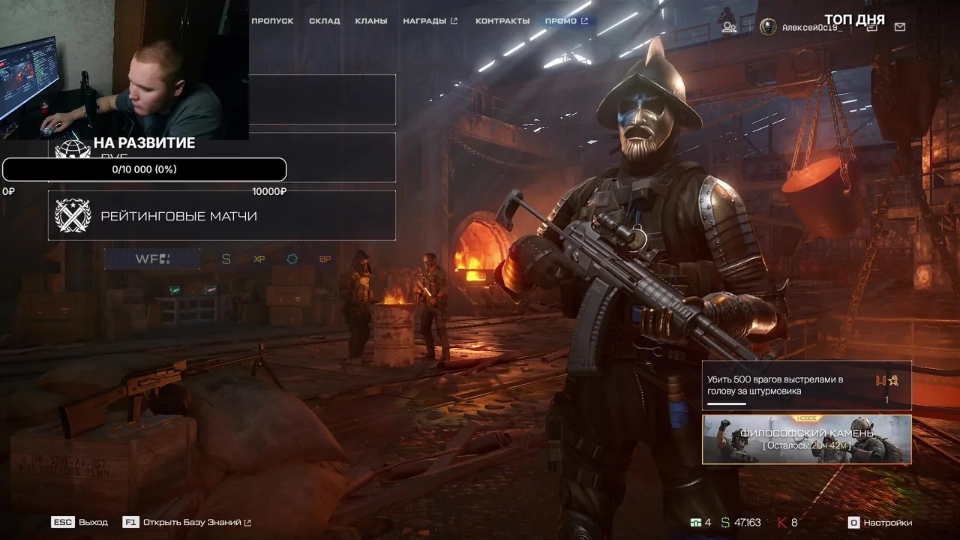Open the friends list icon
Image resolution: width=960 pixels, height=540 pixels.
(729, 27)
